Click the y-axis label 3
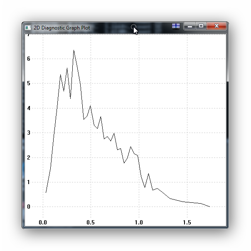 tap(29, 133)
